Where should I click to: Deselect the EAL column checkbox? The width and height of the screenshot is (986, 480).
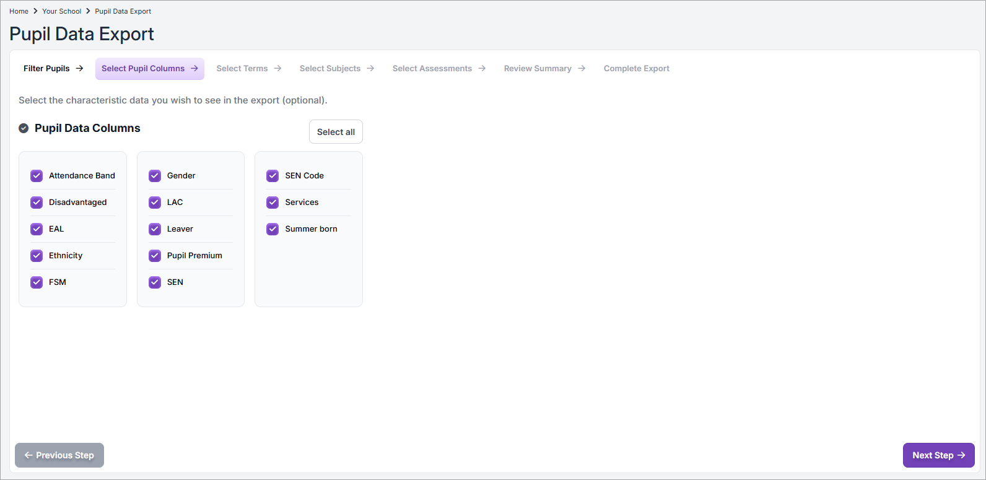point(37,229)
